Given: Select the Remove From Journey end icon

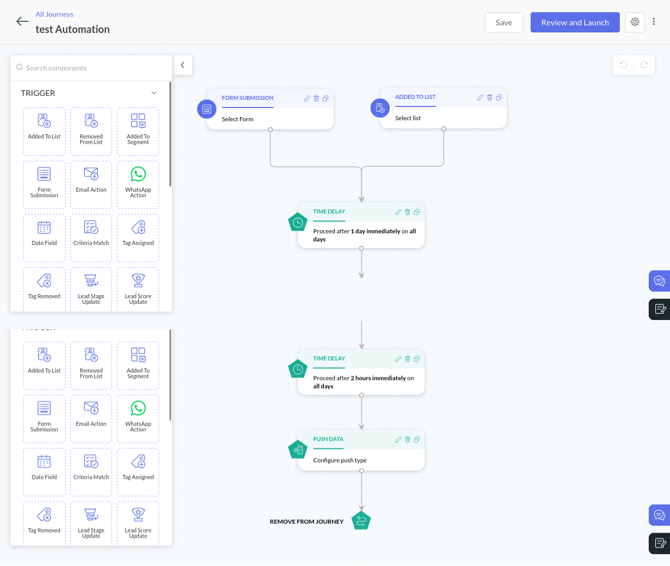Looking at the screenshot, I should tap(361, 520).
